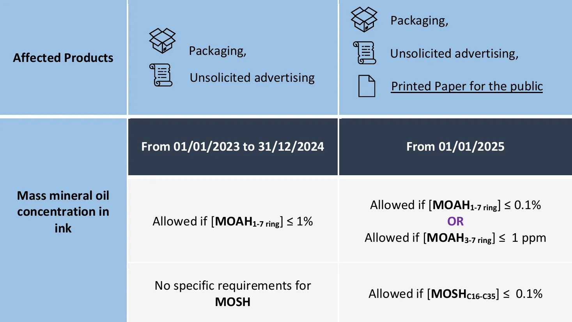Click the scroll icon beside Unsolicited advertising in 2023 column

(x=161, y=75)
